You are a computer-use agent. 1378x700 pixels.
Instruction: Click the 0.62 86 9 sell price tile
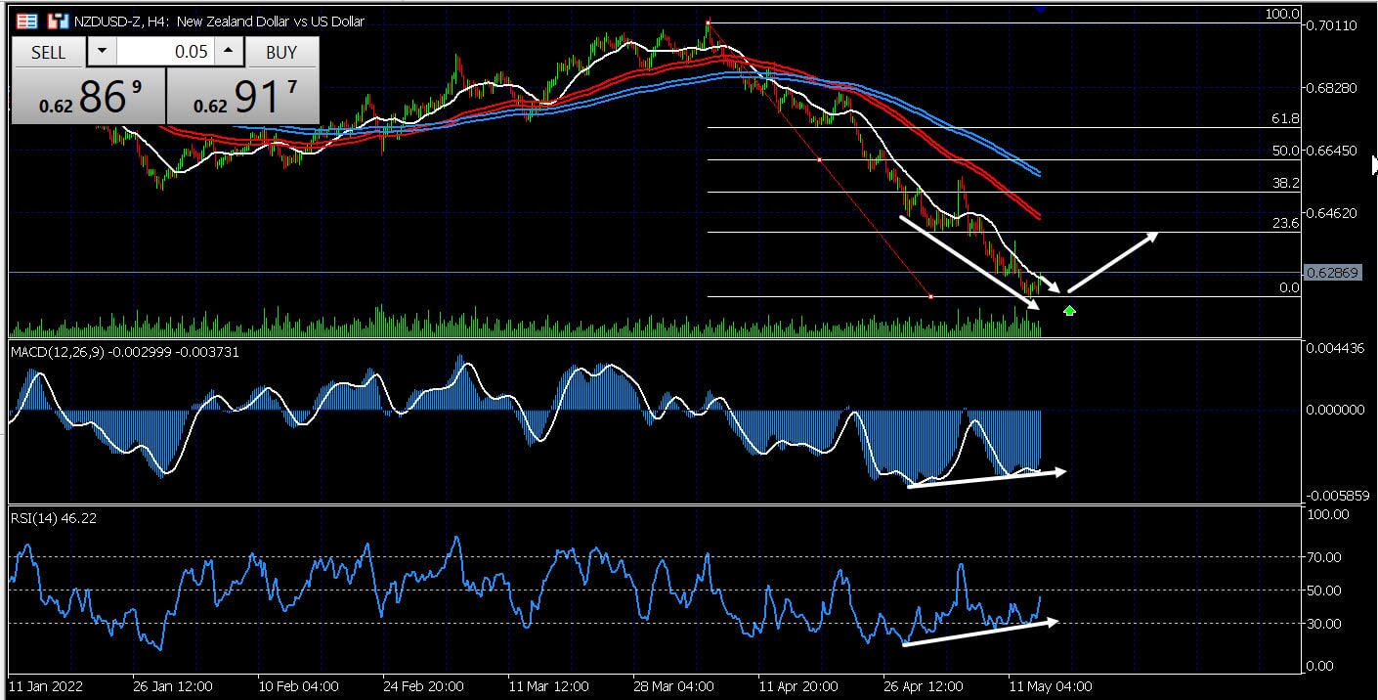pos(88,97)
